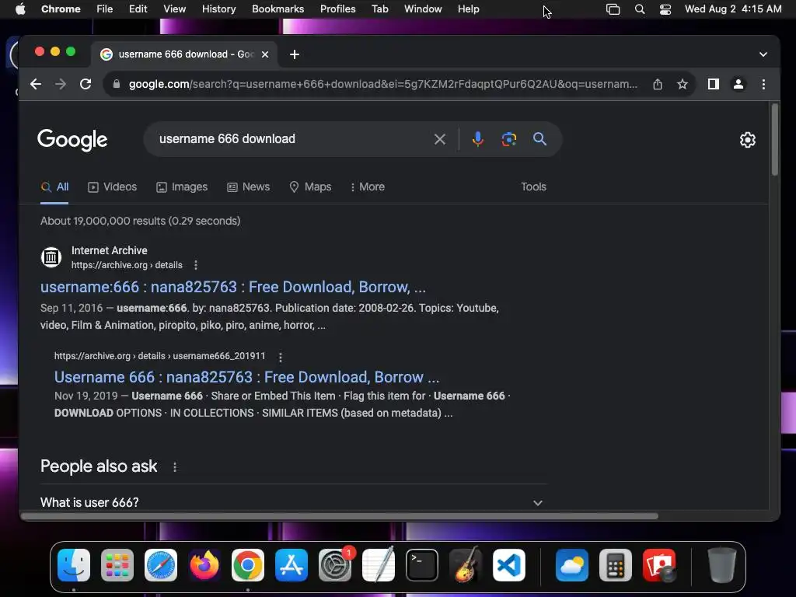Screen dimensions: 796x597
Task: Click the Internet Archive site name
Action: (109, 250)
